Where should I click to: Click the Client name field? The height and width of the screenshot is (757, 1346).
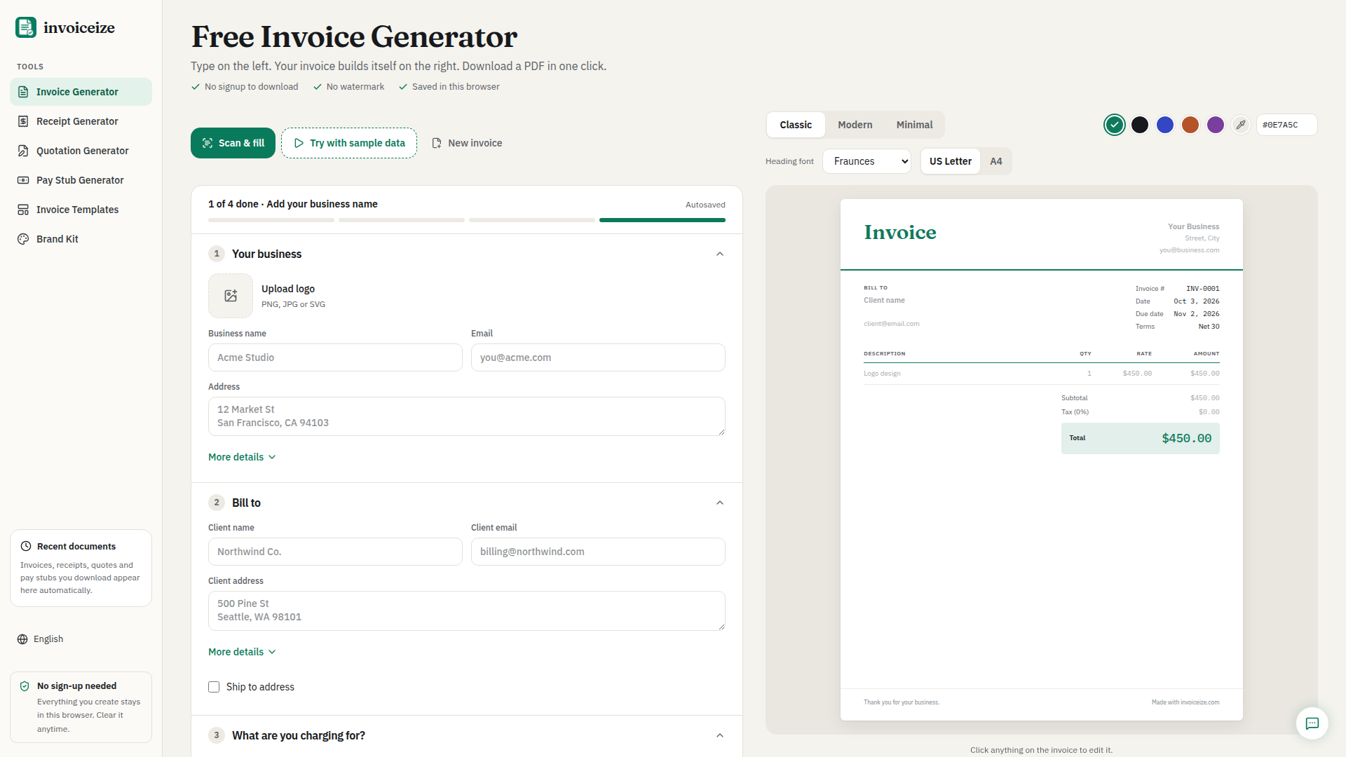click(x=335, y=552)
